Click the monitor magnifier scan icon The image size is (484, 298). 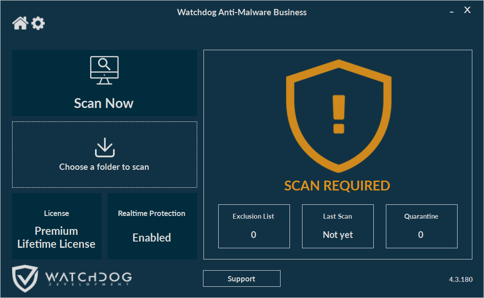click(x=104, y=70)
